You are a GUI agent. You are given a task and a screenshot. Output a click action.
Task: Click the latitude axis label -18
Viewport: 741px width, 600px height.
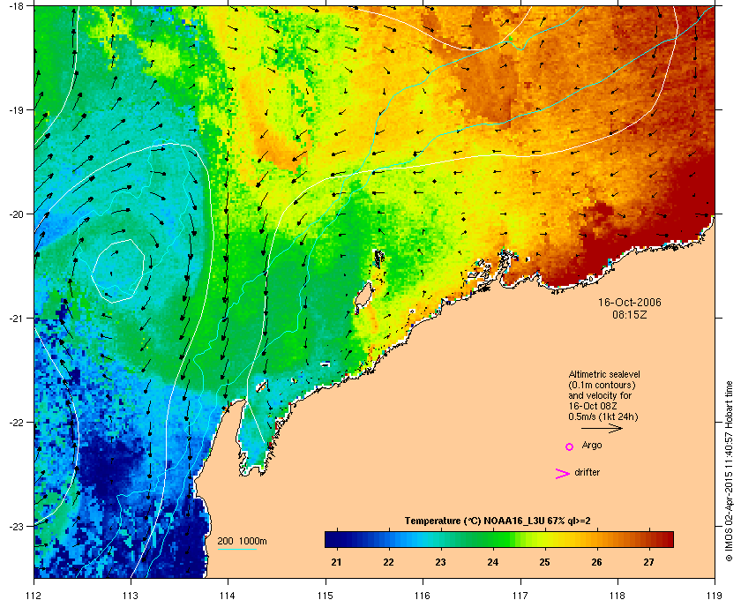(16, 6)
